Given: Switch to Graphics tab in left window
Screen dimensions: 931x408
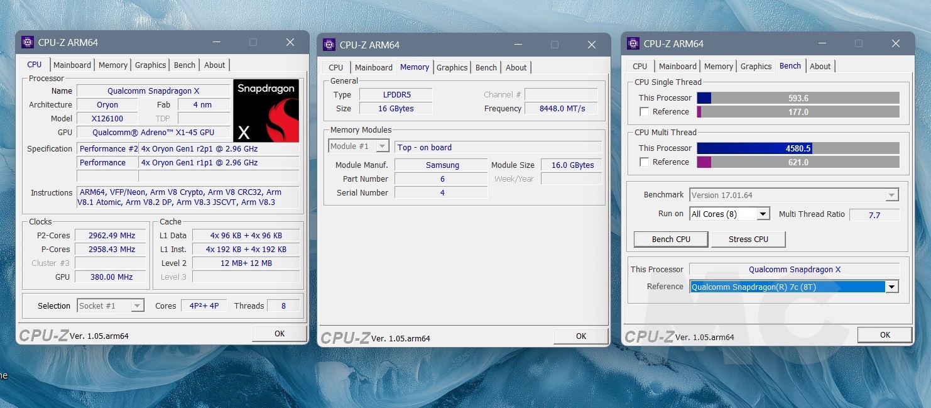Looking at the screenshot, I should [x=151, y=65].
